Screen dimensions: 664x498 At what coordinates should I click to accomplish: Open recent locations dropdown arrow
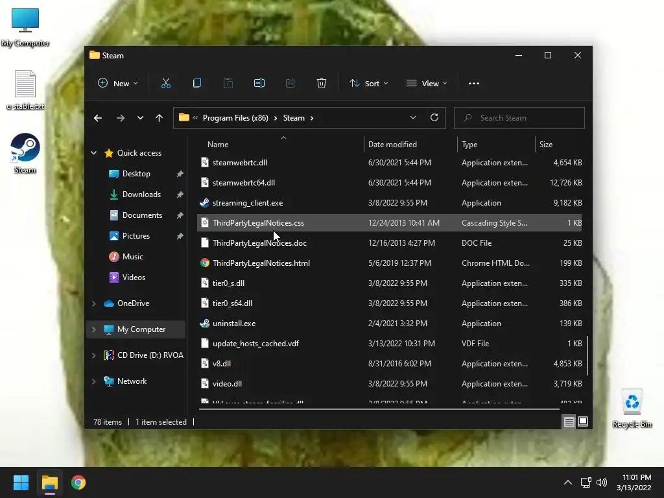click(140, 118)
